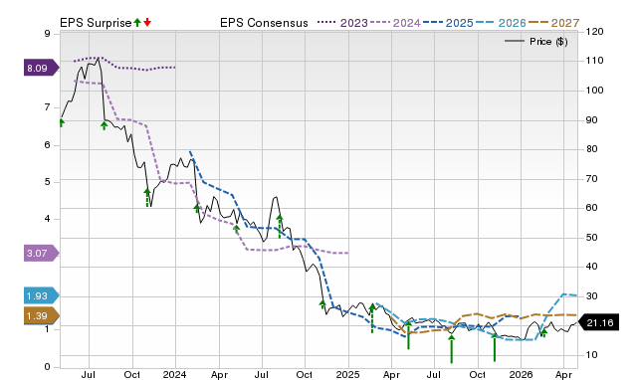
Task: Select the November 2025 green surprise arrow
Action: pos(495,347)
